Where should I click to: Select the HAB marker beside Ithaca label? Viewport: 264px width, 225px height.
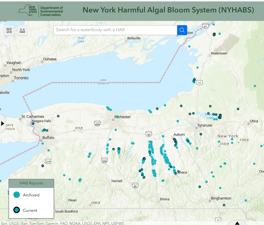[x=178, y=171]
